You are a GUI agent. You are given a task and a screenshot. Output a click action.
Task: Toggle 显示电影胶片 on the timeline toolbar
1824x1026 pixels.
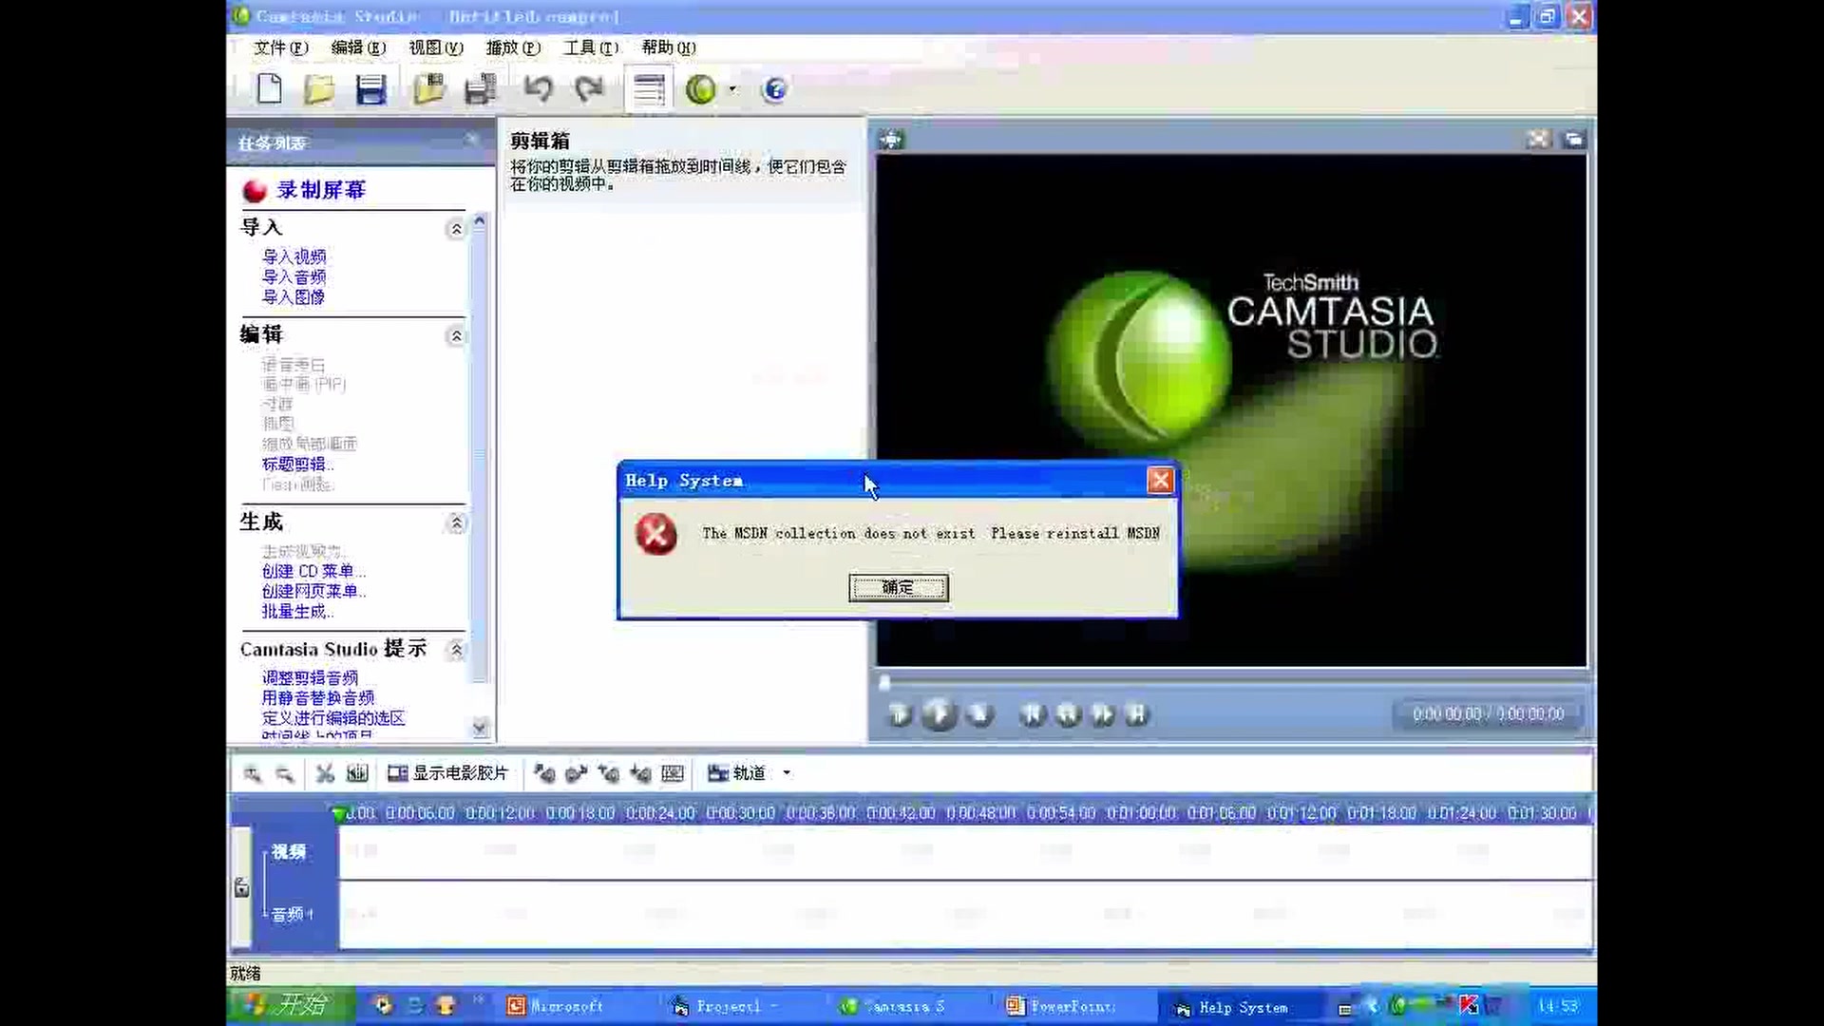tap(448, 773)
